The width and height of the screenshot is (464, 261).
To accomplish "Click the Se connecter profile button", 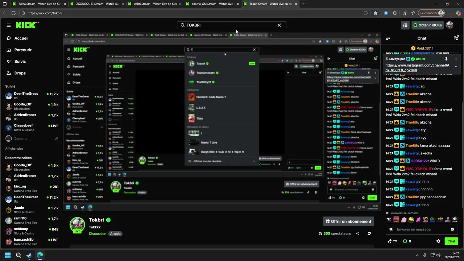I will [x=431, y=13].
